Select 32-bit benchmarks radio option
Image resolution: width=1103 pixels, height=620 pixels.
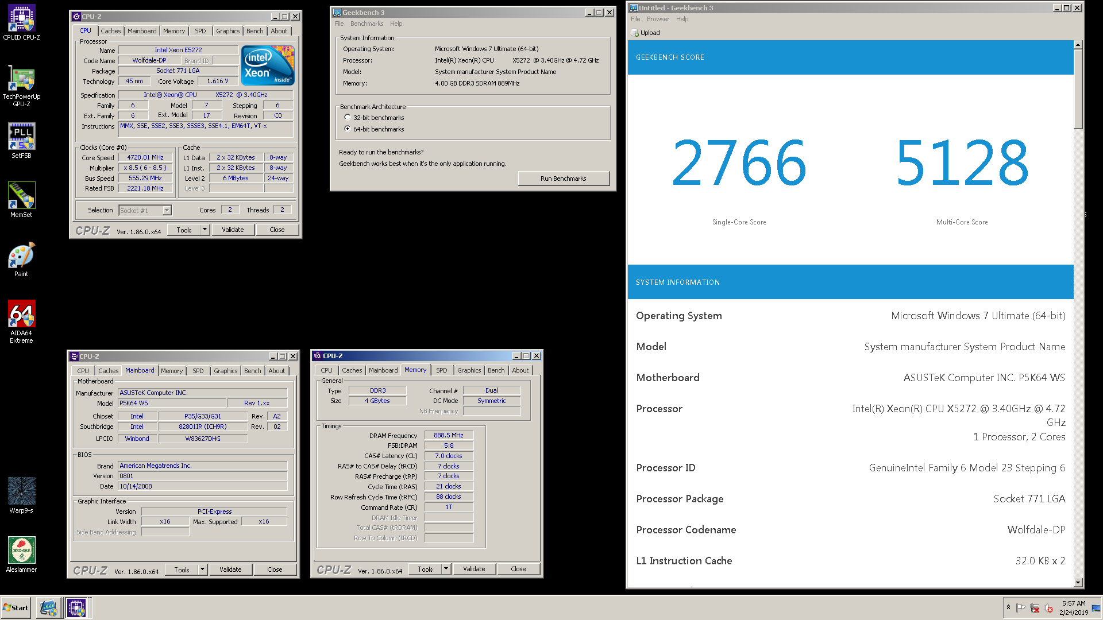click(x=347, y=117)
